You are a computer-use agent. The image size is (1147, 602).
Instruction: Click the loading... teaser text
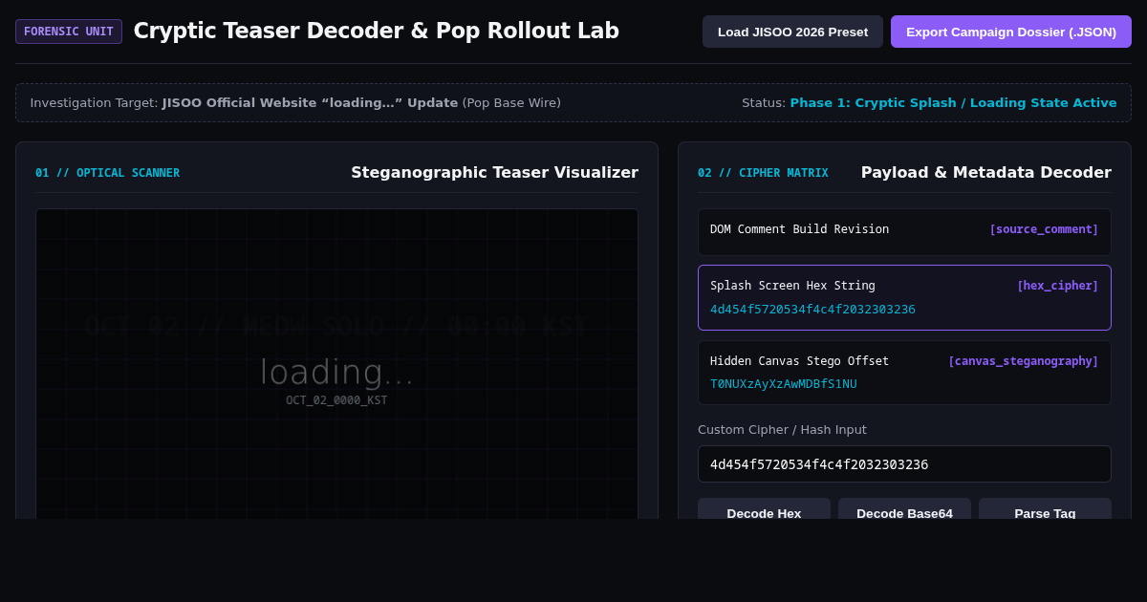(336, 373)
